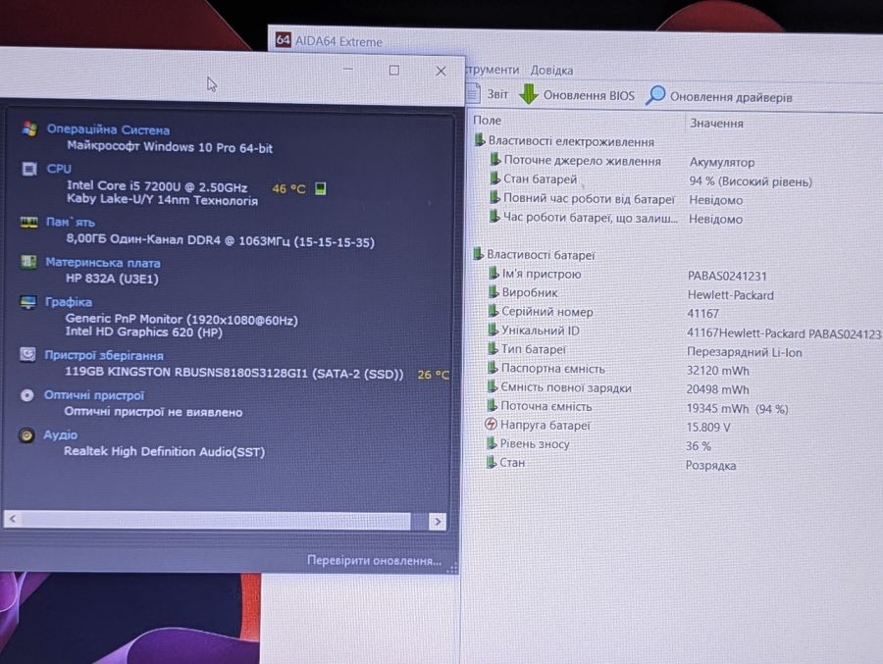This screenshot has height=664, width=883.
Task: Open the Пристрої зберігання section link
Action: coord(104,355)
